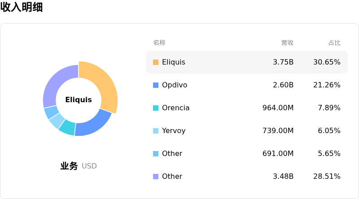This screenshot has width=359, height=199.
Task: Select the Orencia row label
Action: point(175,108)
